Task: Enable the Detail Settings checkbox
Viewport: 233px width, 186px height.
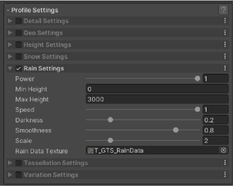Action: (18, 21)
